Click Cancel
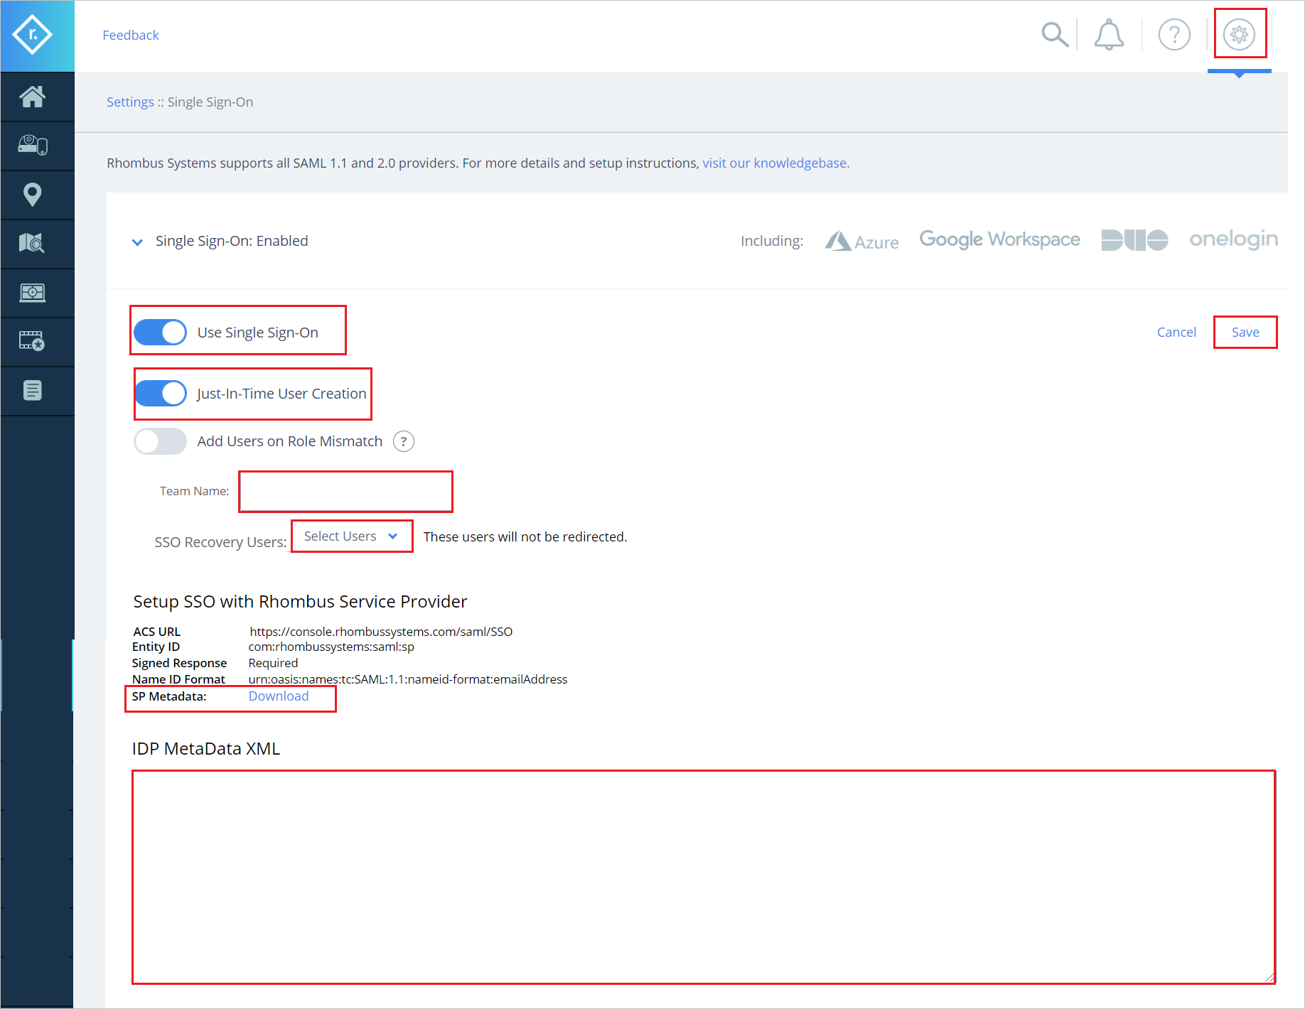1305x1009 pixels. coord(1176,332)
